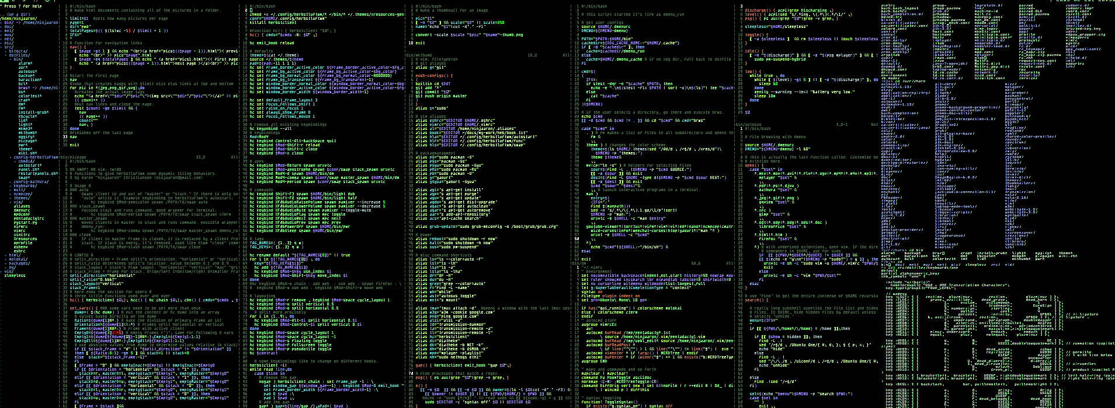Click the 'alias book=' line

click(x=471, y=132)
